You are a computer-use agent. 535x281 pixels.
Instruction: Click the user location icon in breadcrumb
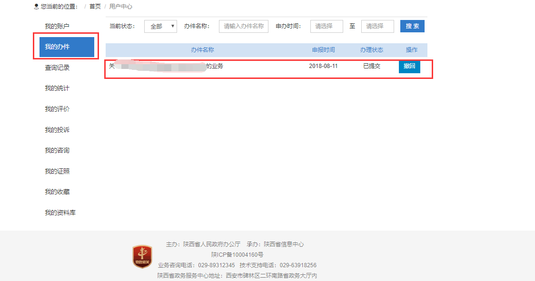click(x=36, y=7)
